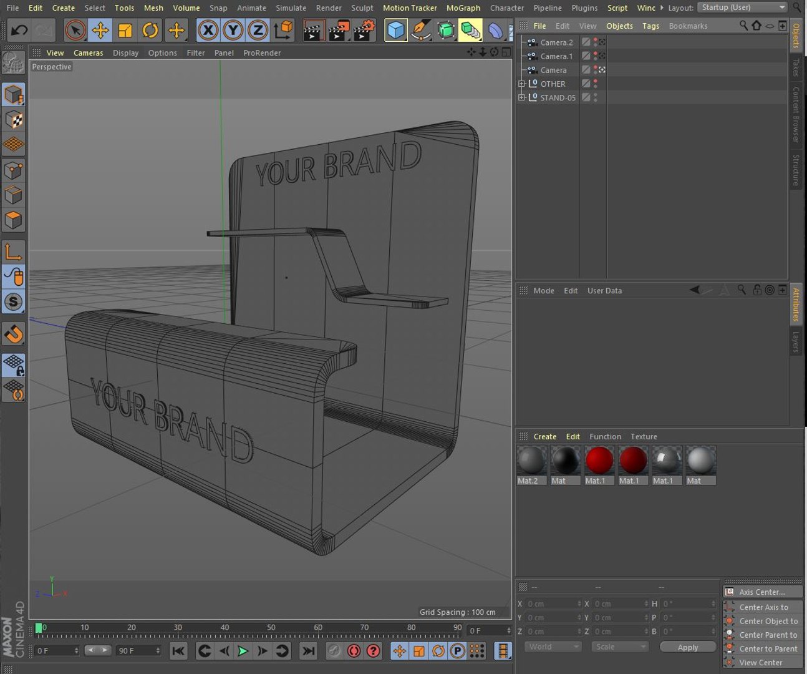
Task: Expand the STAND-05 null object
Action: [x=522, y=97]
